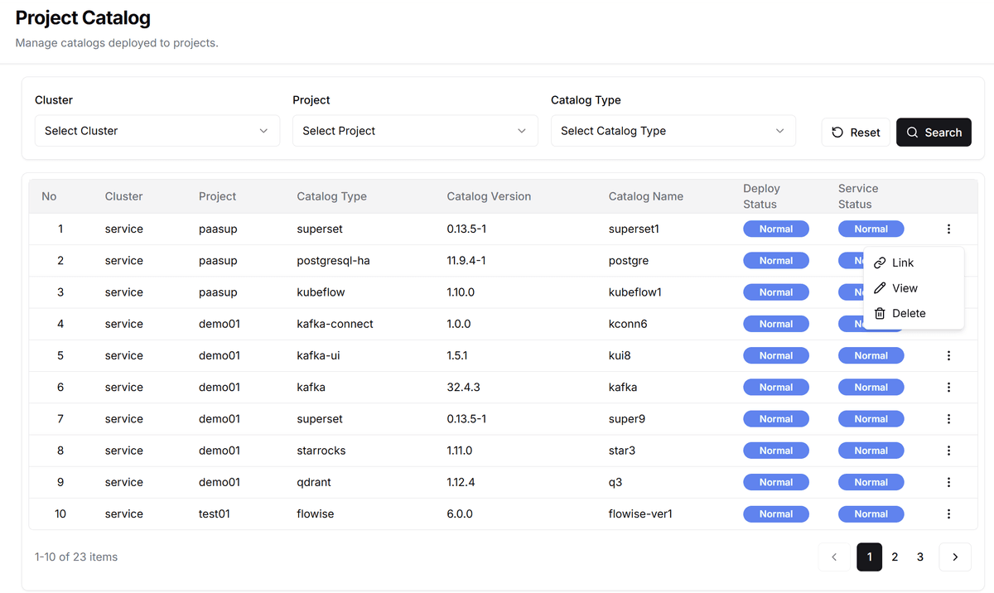
Task: Open the three-dot menu for star3
Action: tap(948, 451)
